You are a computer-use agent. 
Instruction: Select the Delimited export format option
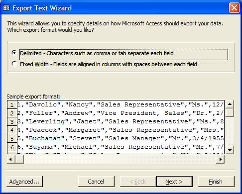pyautogui.click(x=14, y=53)
